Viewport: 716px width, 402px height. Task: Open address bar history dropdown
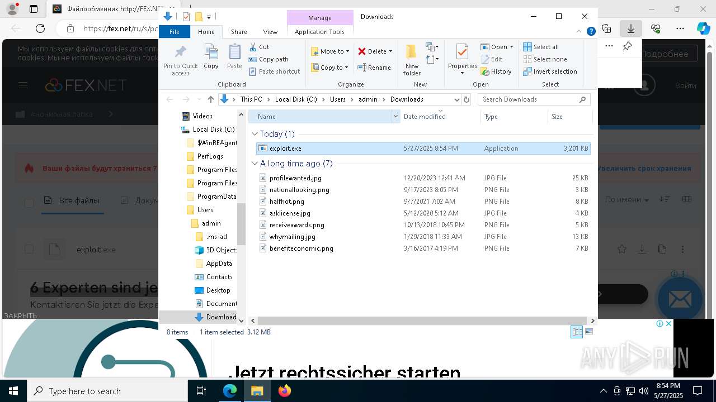point(456,99)
